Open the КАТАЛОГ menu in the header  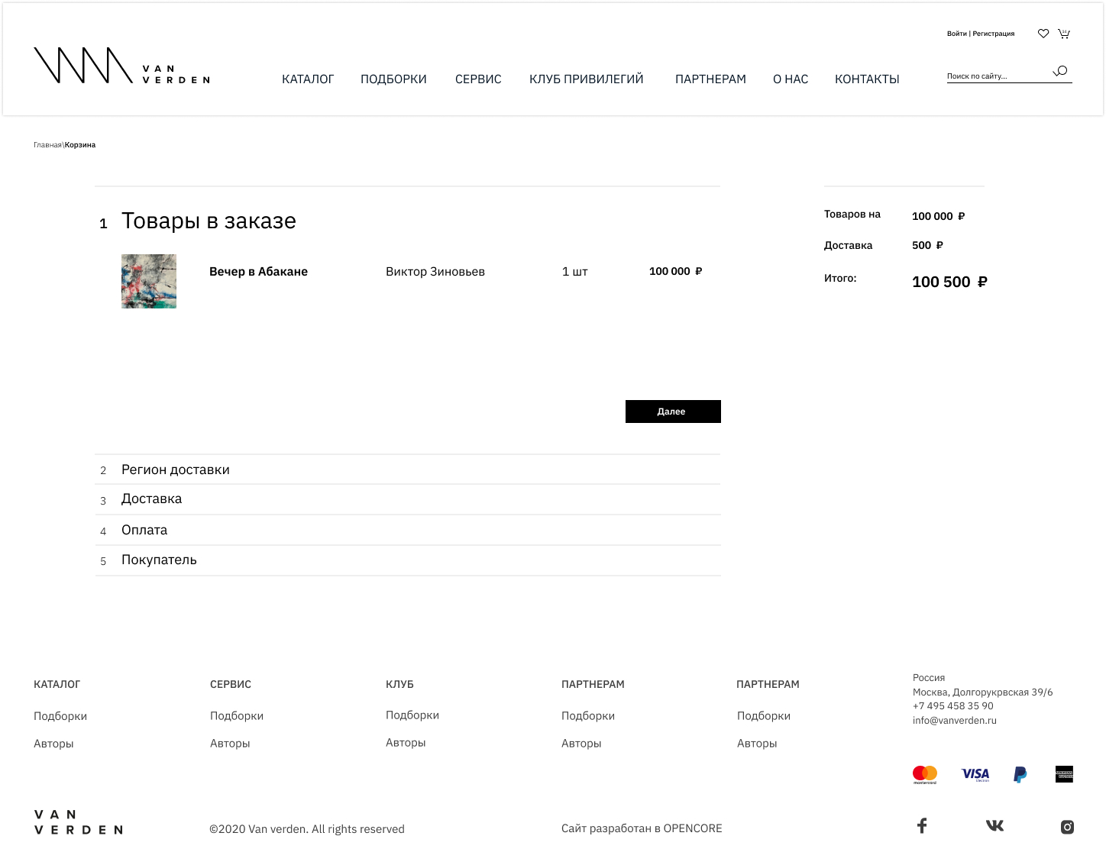click(x=308, y=79)
